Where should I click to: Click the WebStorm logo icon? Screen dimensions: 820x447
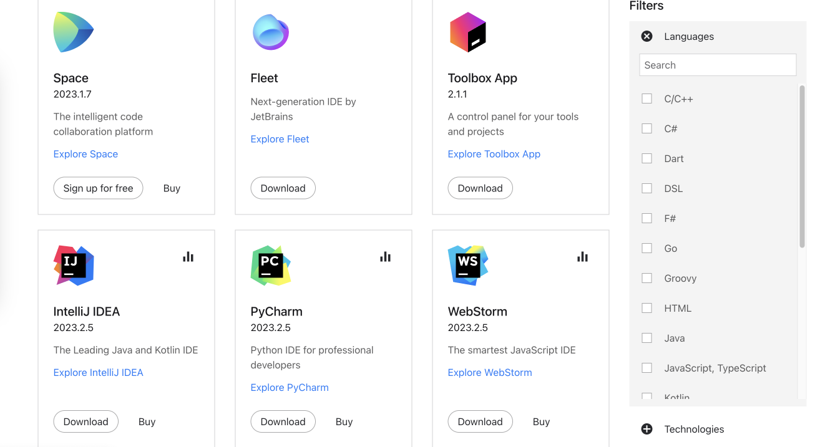468,266
